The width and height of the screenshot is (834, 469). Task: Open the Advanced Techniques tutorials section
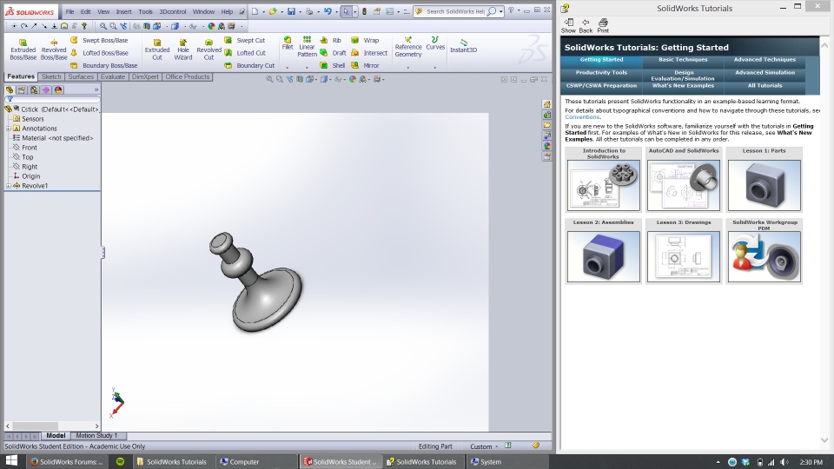[764, 60]
